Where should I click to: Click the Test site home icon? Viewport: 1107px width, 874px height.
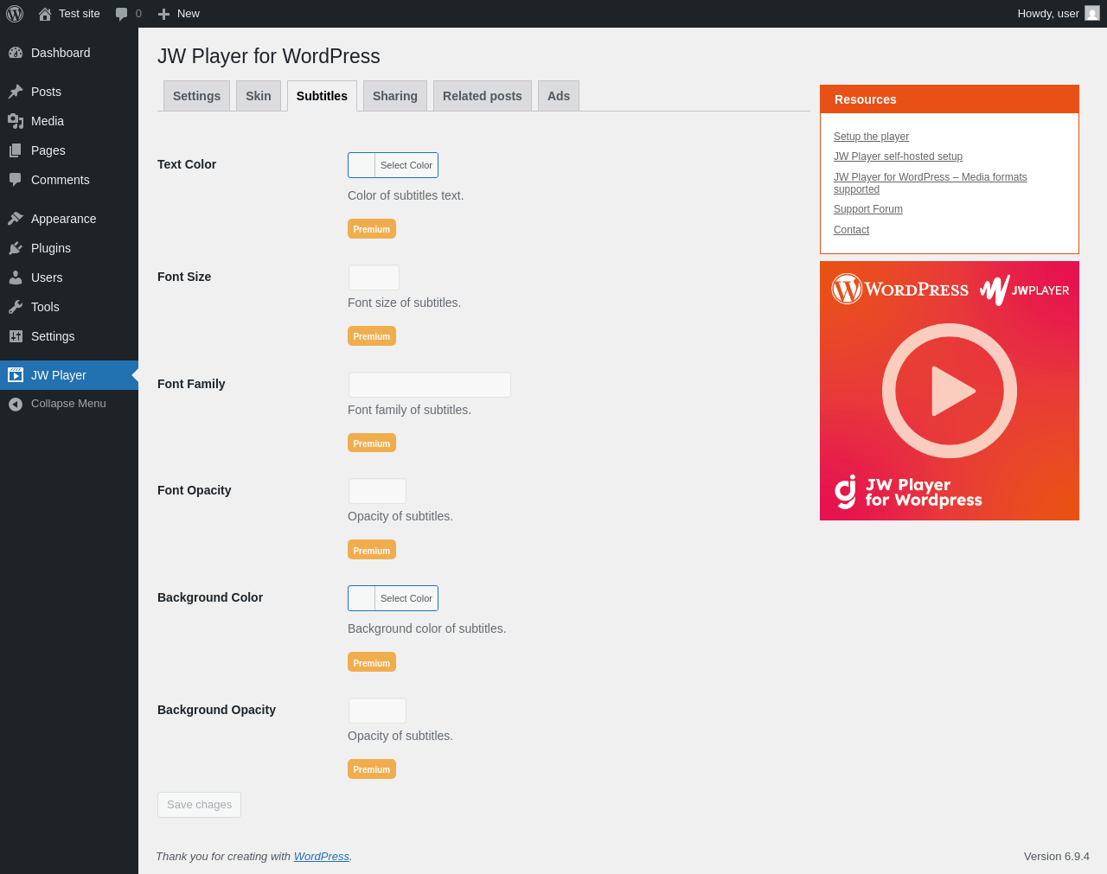(x=45, y=14)
